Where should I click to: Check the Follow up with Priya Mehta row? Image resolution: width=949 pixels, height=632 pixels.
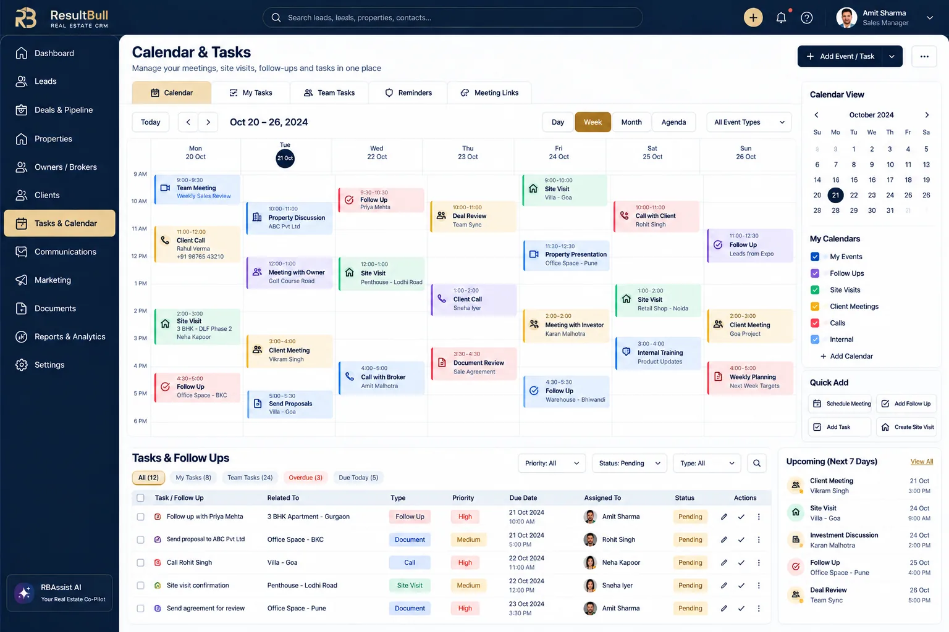pyautogui.click(x=140, y=517)
